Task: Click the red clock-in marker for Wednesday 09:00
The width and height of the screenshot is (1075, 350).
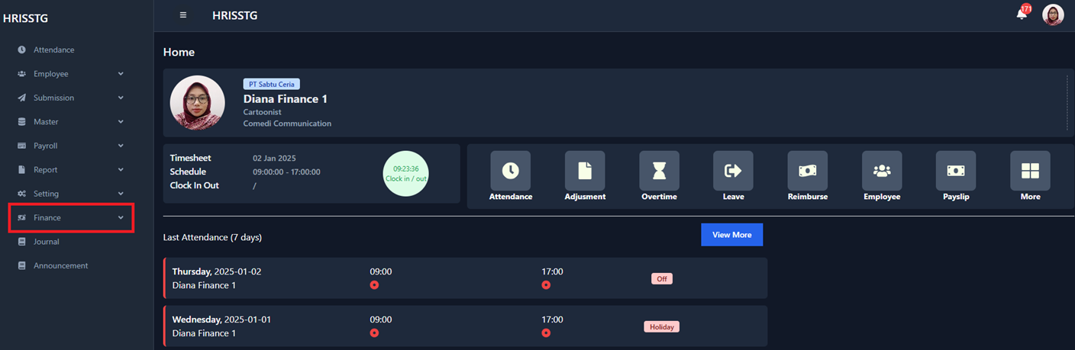Action: (x=374, y=333)
